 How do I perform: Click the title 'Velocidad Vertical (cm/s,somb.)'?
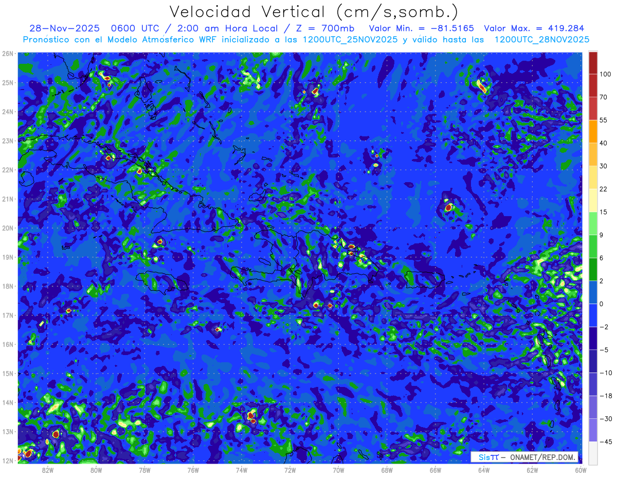tap(314, 12)
